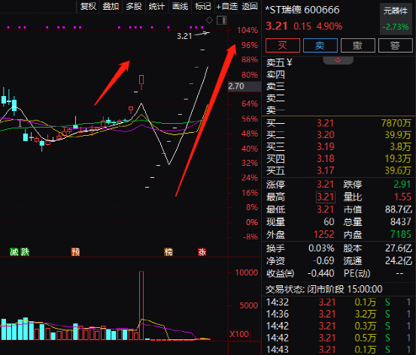The image size is (416, 355).
Task: Click the diamond icon above the chart
Action: tap(209, 20)
